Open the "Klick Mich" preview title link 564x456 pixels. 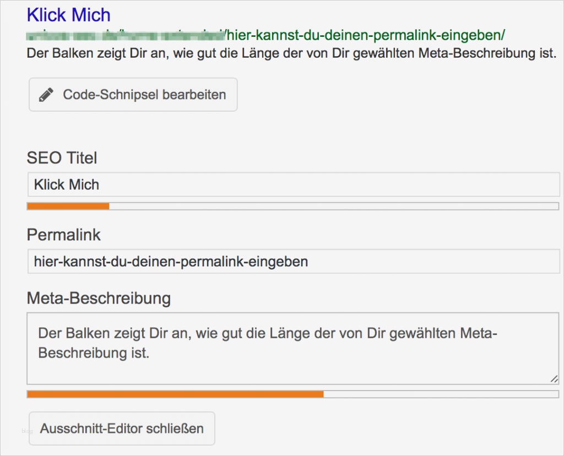pyautogui.click(x=68, y=15)
